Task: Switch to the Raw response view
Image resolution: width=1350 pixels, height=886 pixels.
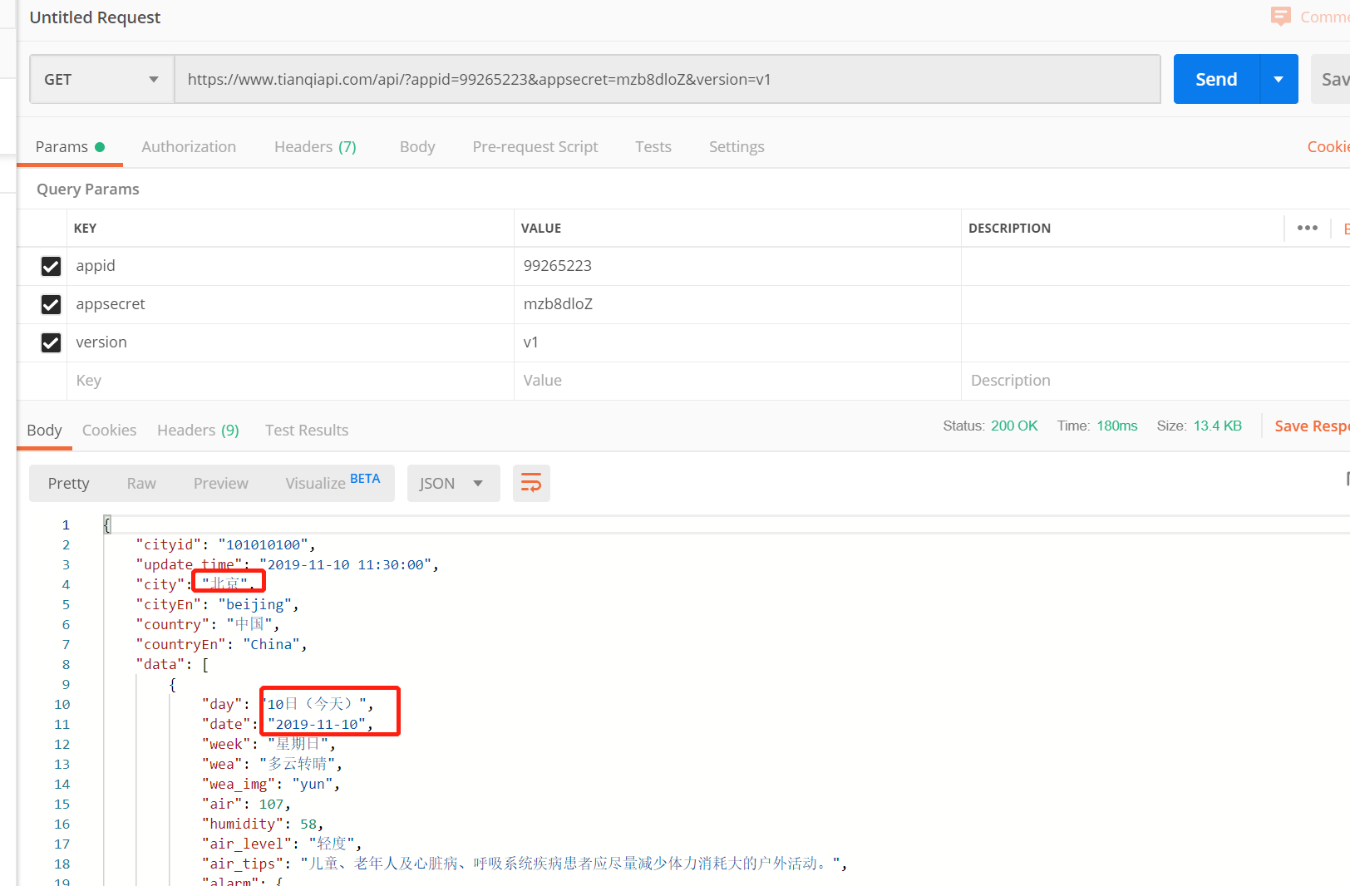Action: point(141,483)
